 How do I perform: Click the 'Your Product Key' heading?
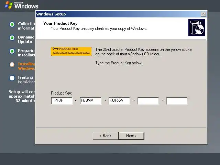click(x=60, y=23)
